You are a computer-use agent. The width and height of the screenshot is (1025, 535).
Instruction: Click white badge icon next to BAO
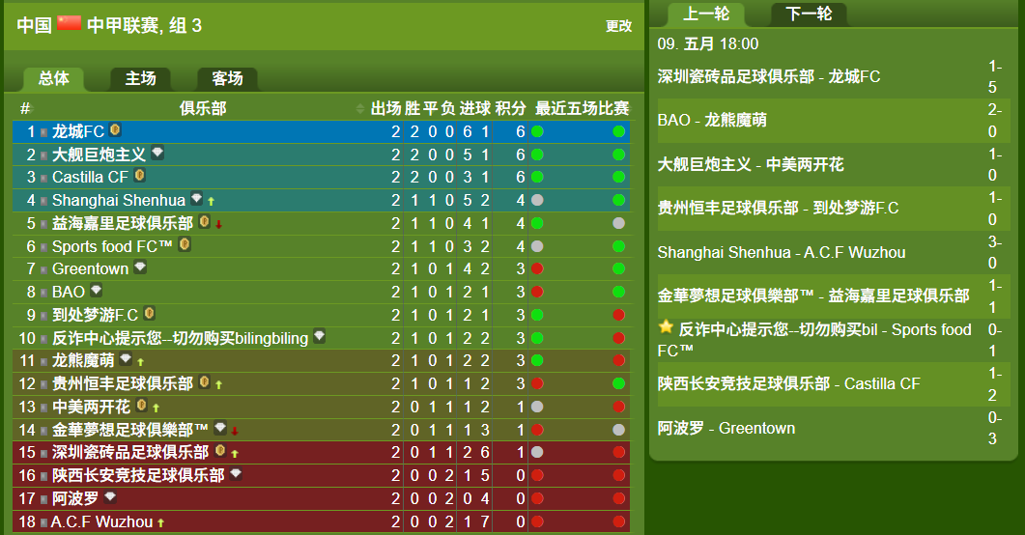(x=96, y=290)
